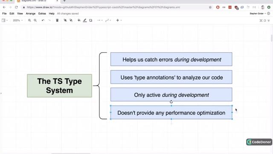Click the red Opera extension icon
Image resolution: width=273 pixels, height=154 pixels.
click(x=218, y=7)
